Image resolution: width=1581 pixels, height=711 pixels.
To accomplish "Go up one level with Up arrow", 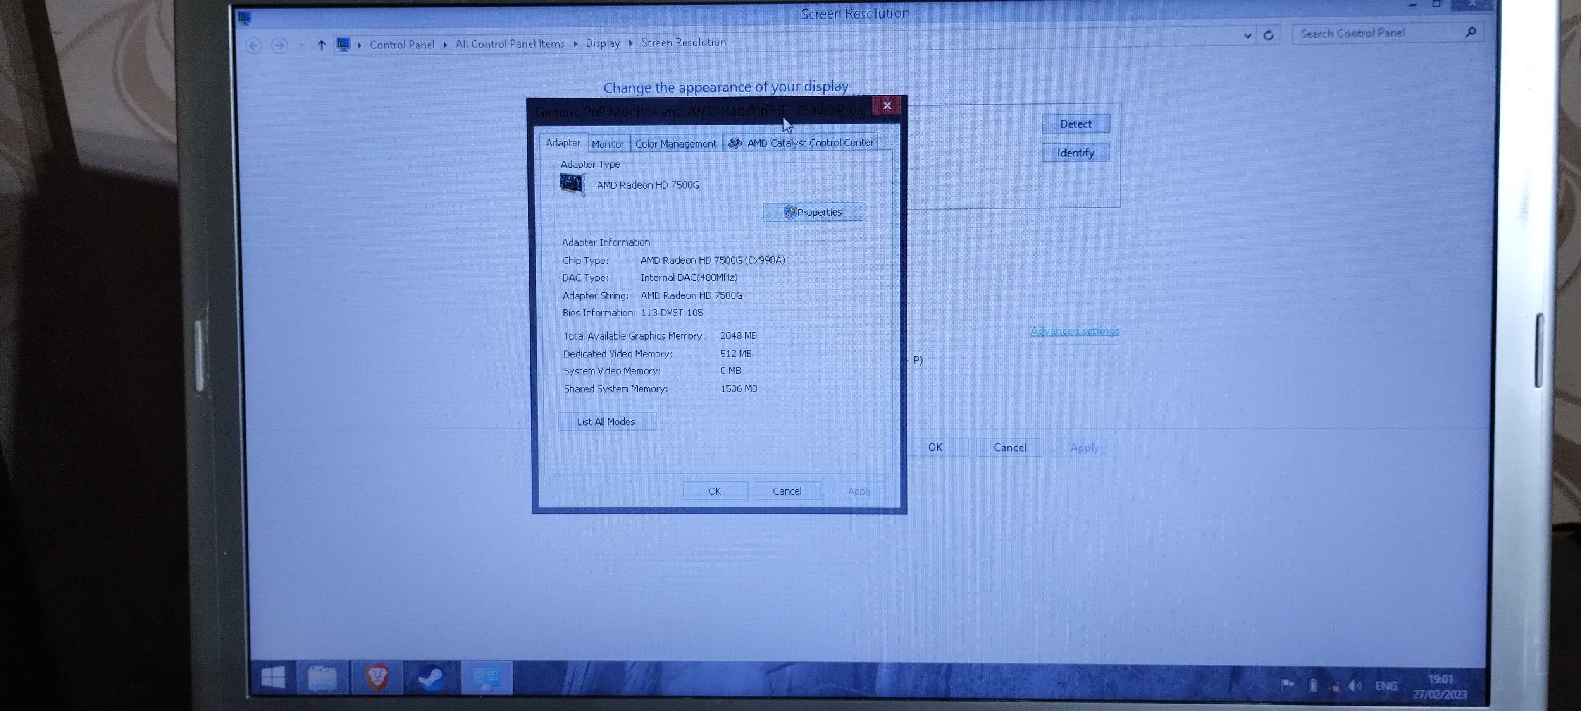I will click(x=321, y=45).
